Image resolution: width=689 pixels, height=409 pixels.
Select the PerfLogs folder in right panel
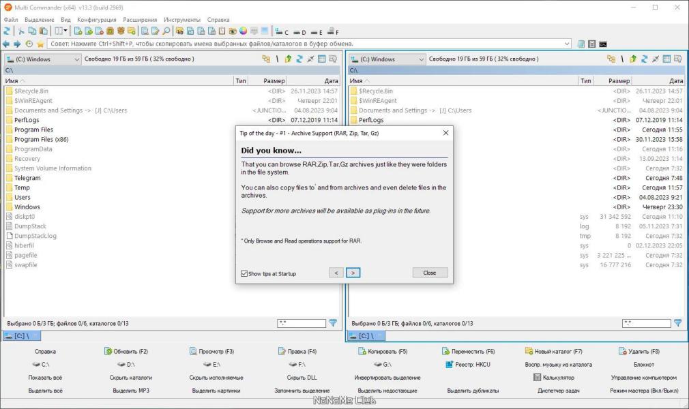point(371,120)
